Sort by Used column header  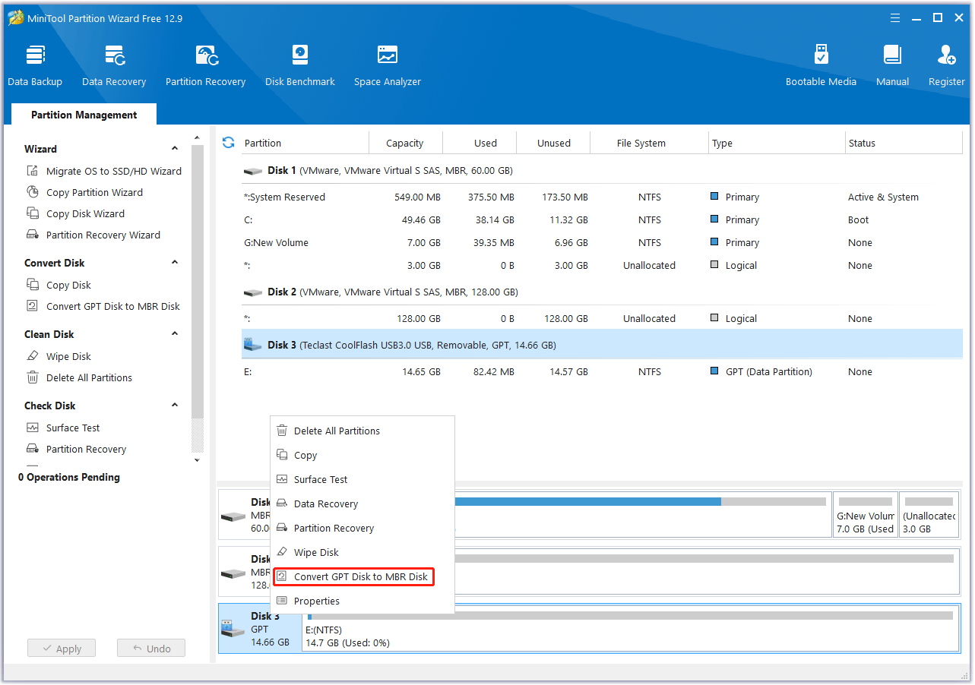pyautogui.click(x=480, y=143)
